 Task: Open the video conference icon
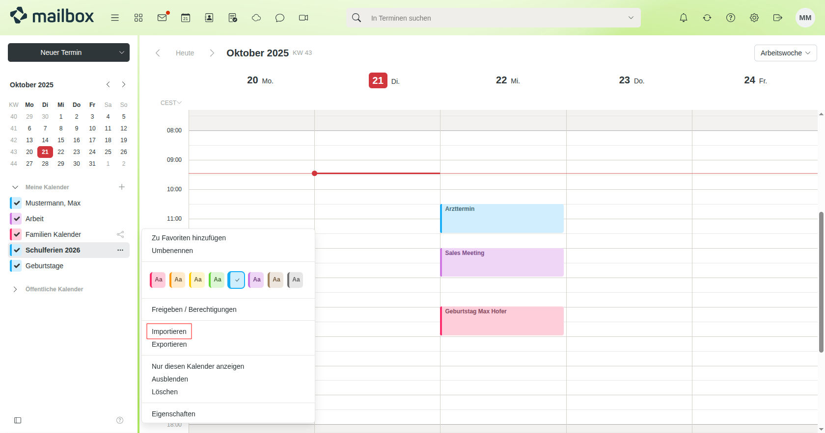303,18
